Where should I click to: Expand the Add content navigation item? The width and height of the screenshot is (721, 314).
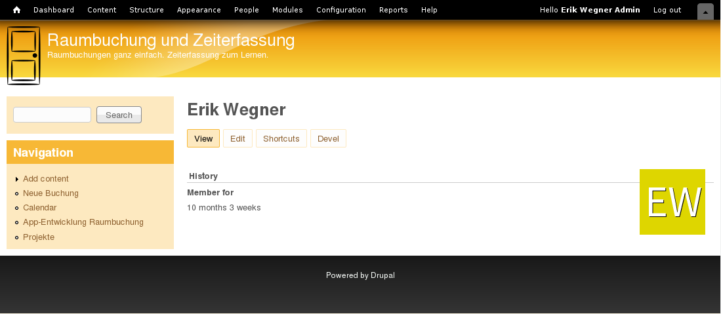[45, 179]
